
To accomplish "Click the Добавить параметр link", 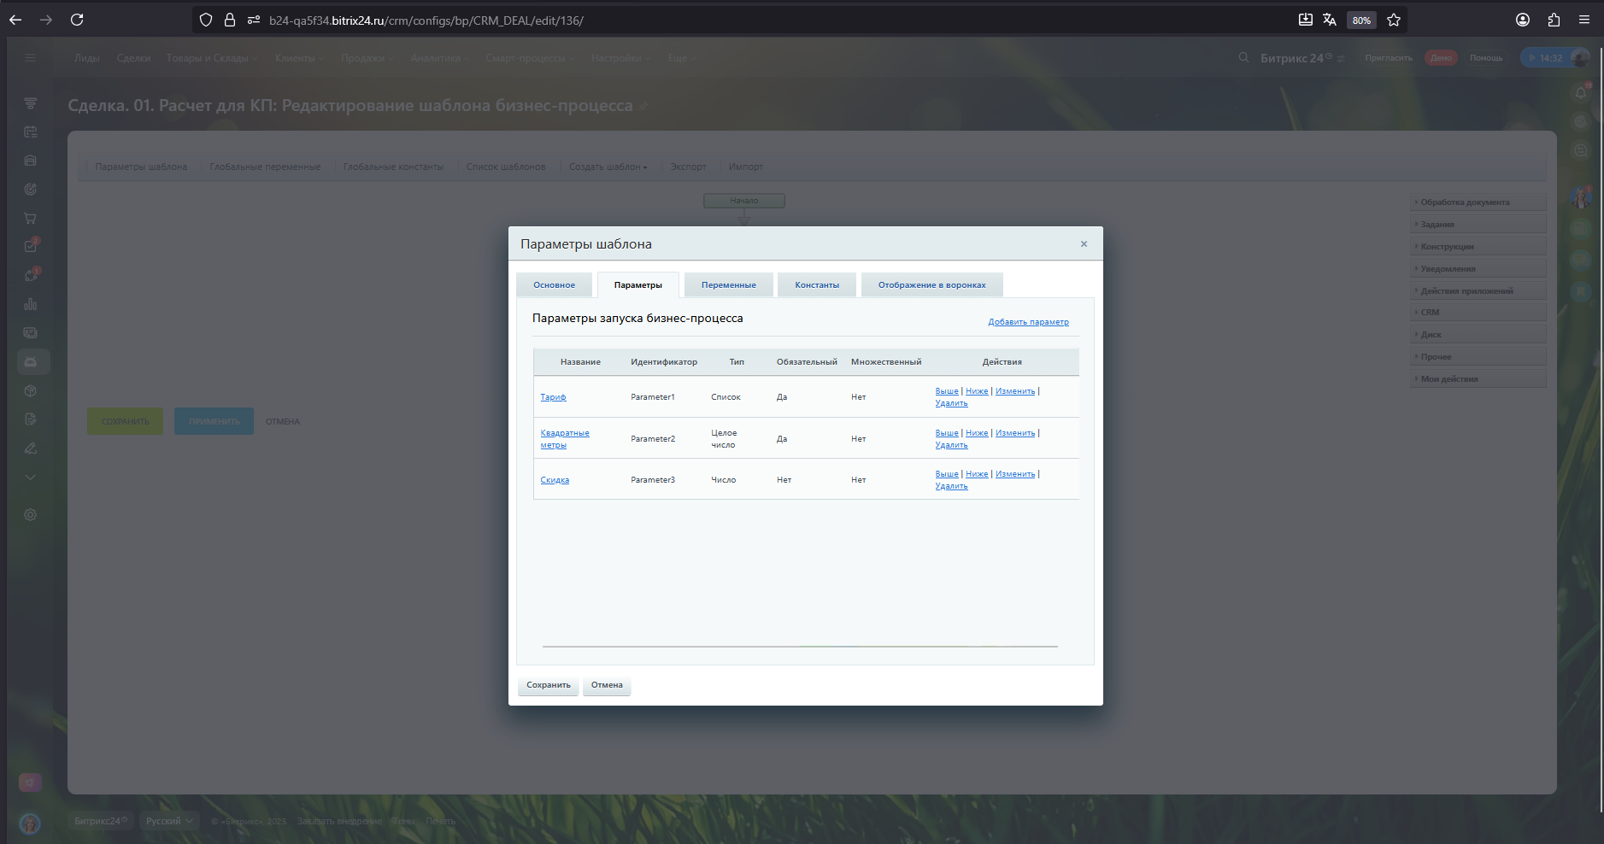I will point(1028,322).
